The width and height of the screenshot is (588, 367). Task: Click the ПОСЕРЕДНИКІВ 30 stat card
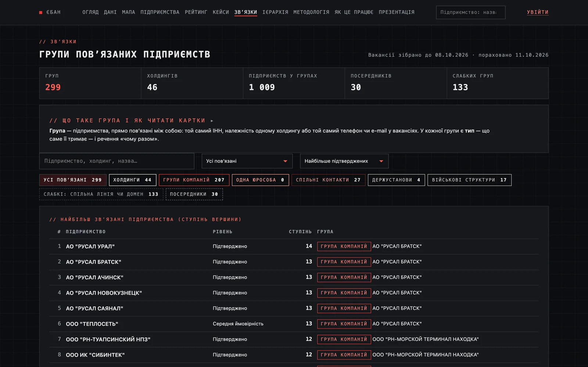tap(395, 83)
